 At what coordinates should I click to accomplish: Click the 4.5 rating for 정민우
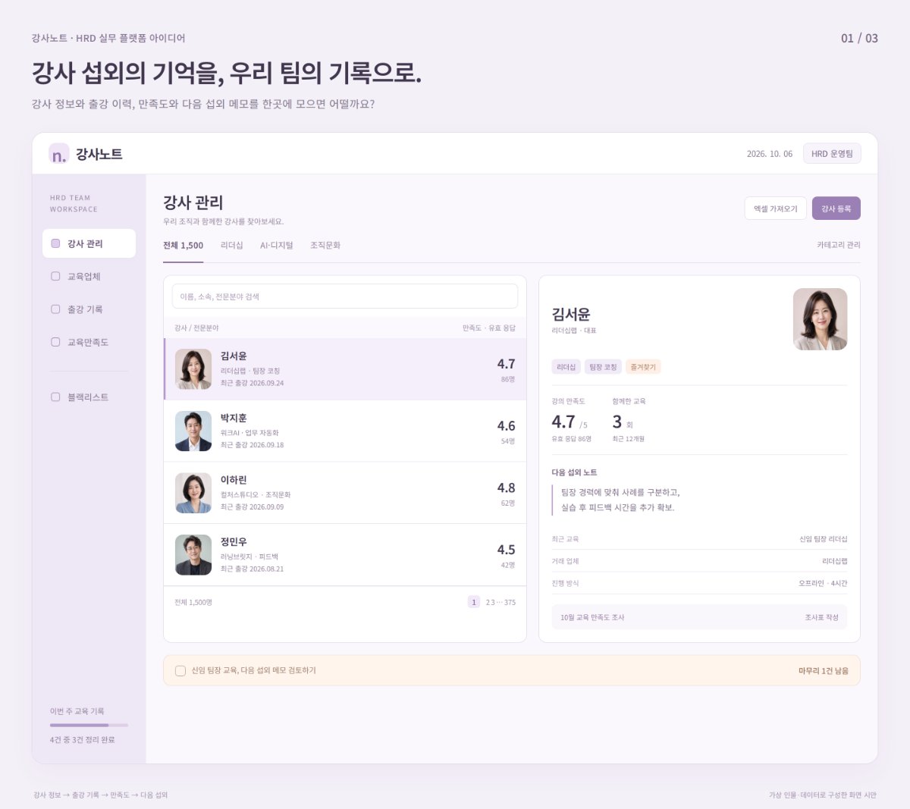coord(506,550)
